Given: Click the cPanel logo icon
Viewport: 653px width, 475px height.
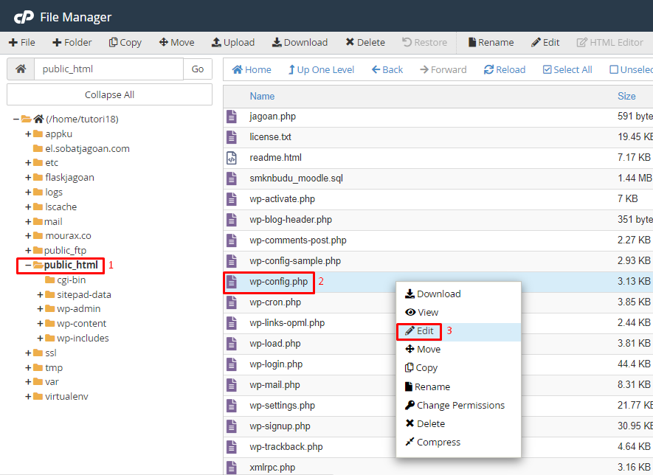Looking at the screenshot, I should pyautogui.click(x=24, y=17).
